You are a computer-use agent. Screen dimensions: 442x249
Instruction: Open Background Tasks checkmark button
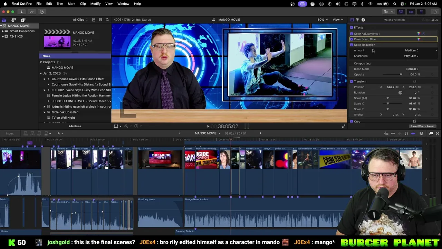coord(42,12)
